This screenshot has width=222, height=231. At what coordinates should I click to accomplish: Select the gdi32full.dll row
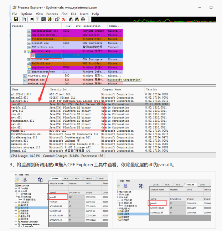91,94
